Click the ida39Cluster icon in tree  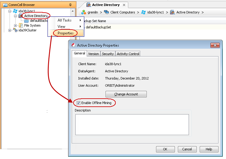(x=15, y=30)
